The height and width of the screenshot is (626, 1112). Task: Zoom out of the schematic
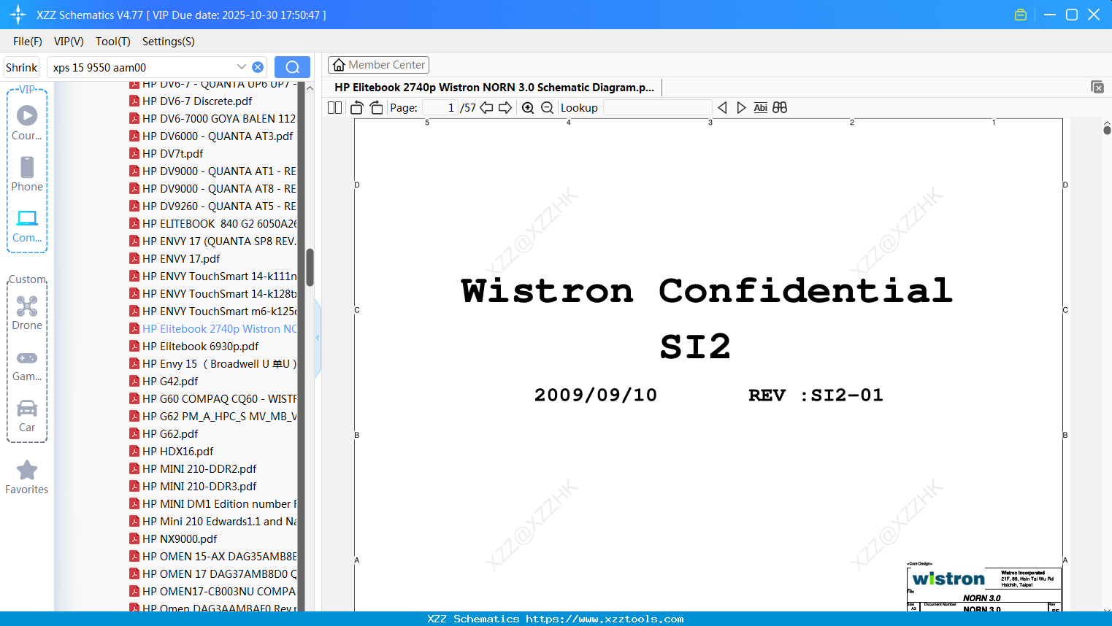547,107
